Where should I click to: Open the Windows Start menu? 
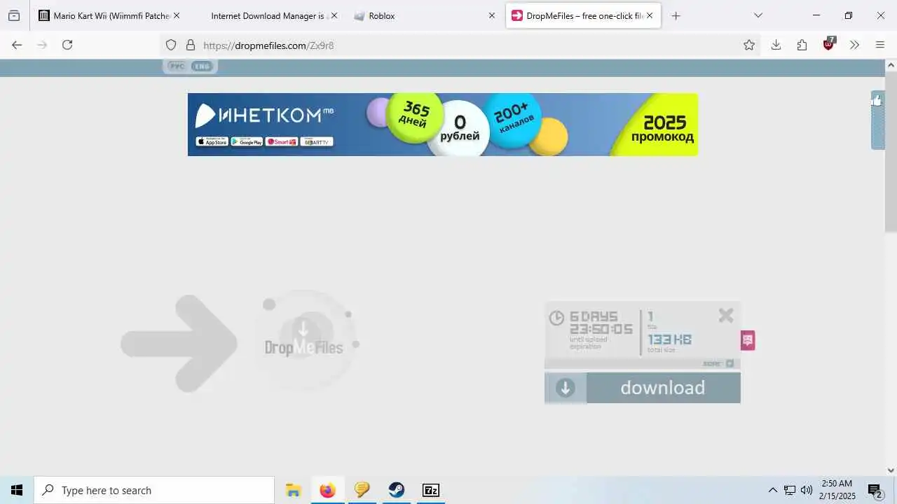coord(17,490)
